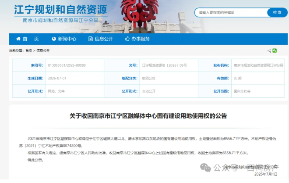Click the document icon beside 信息公开
This screenshot has width=289, height=183.
(91, 39)
